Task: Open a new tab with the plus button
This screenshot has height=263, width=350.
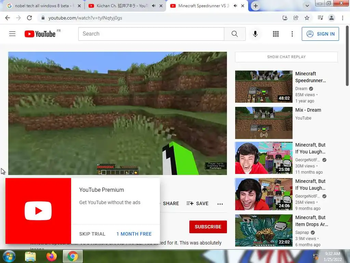Action: [256, 6]
